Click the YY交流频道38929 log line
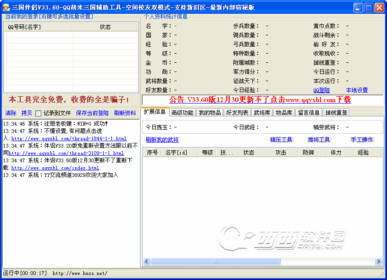 61,175
